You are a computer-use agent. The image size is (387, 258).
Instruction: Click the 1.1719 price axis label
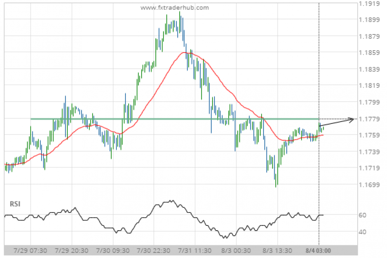pos(369,168)
